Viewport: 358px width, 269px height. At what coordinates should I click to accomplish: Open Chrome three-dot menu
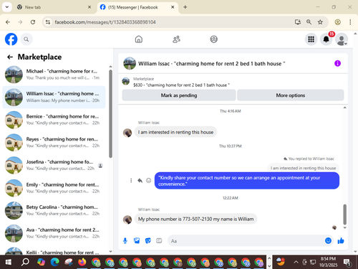[350, 22]
